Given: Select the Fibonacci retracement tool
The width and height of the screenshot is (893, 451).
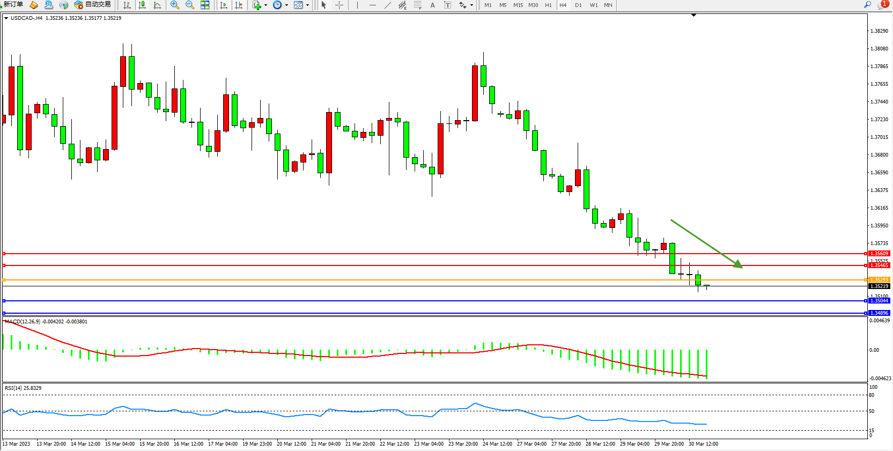Looking at the screenshot, I should click(x=418, y=5).
